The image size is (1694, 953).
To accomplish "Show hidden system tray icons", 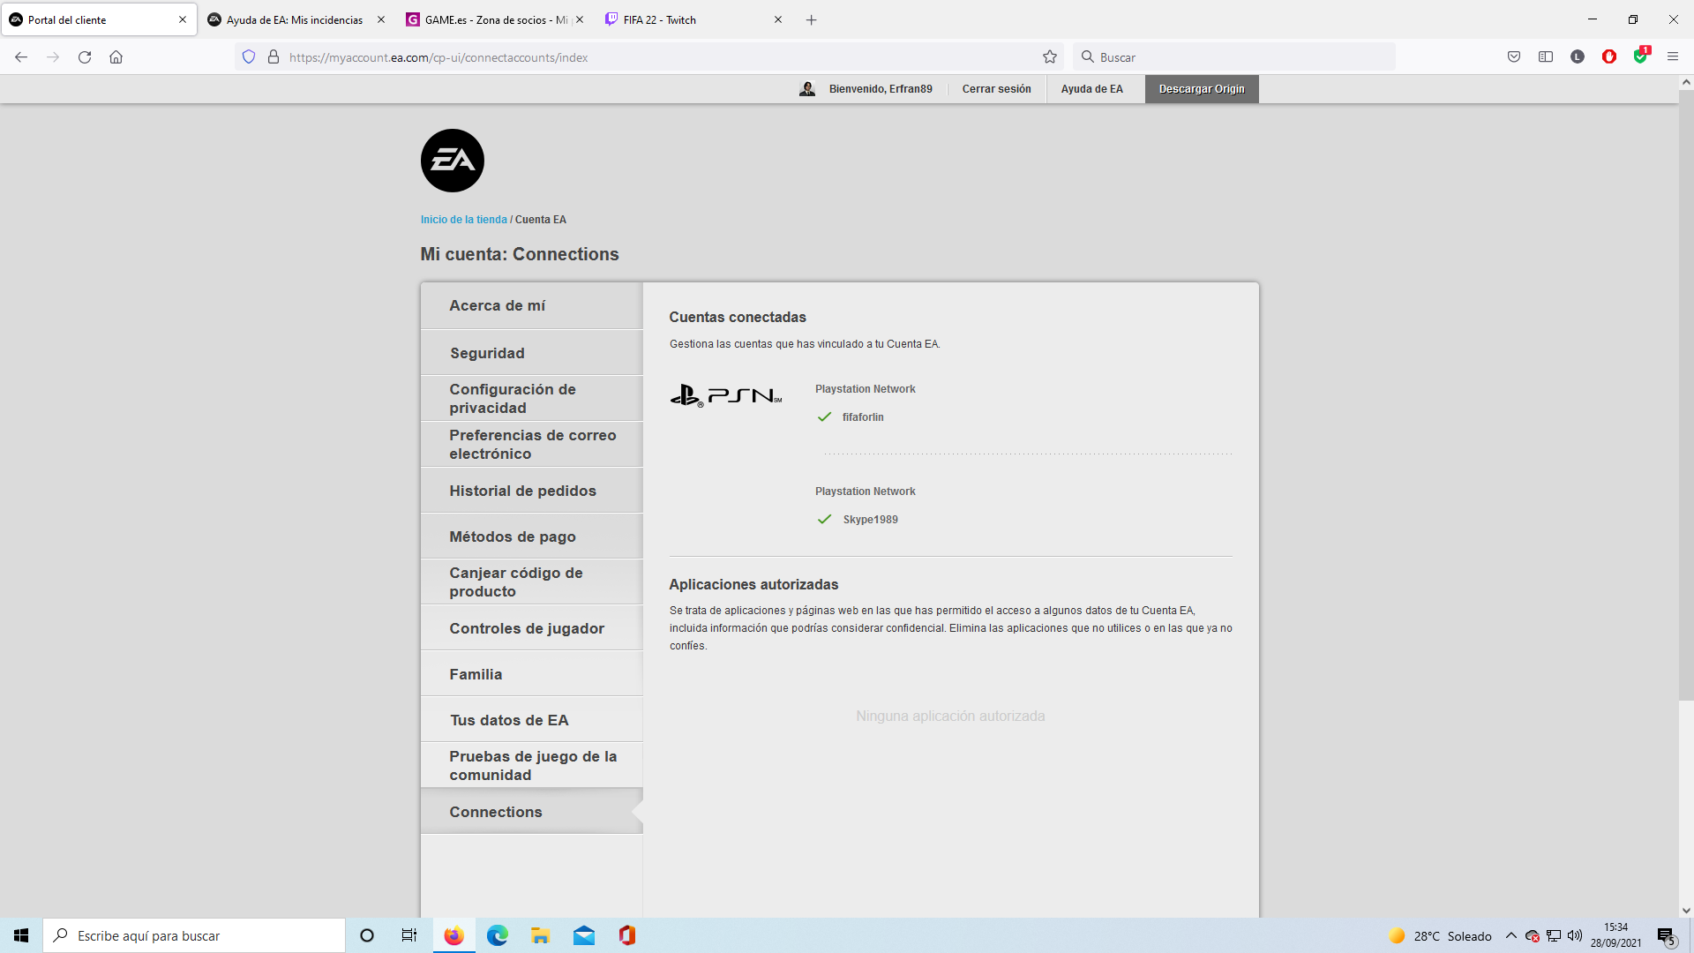I will pos(1510,935).
